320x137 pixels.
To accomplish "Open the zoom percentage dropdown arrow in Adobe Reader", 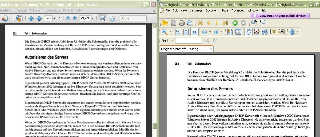I will 93,18.
